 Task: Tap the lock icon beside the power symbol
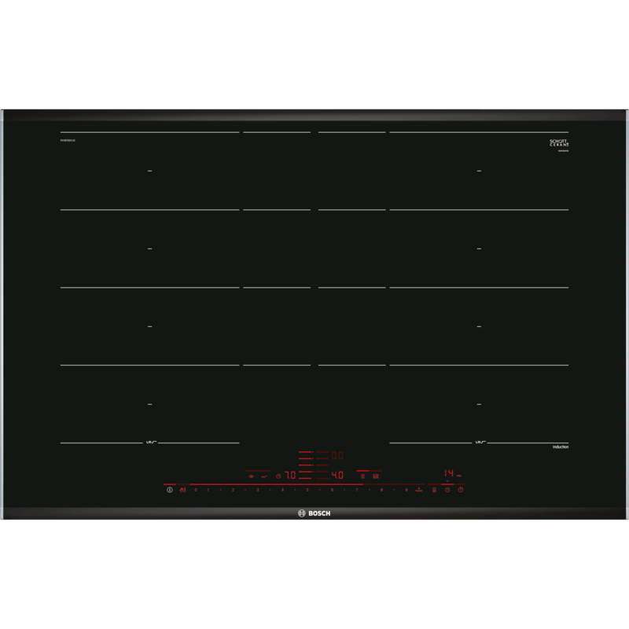coord(182,490)
